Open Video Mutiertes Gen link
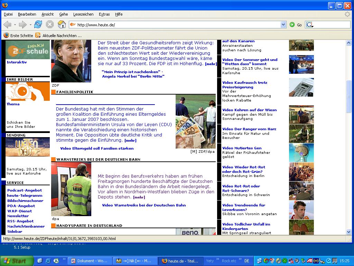354x266 pixels. coord(242,148)
